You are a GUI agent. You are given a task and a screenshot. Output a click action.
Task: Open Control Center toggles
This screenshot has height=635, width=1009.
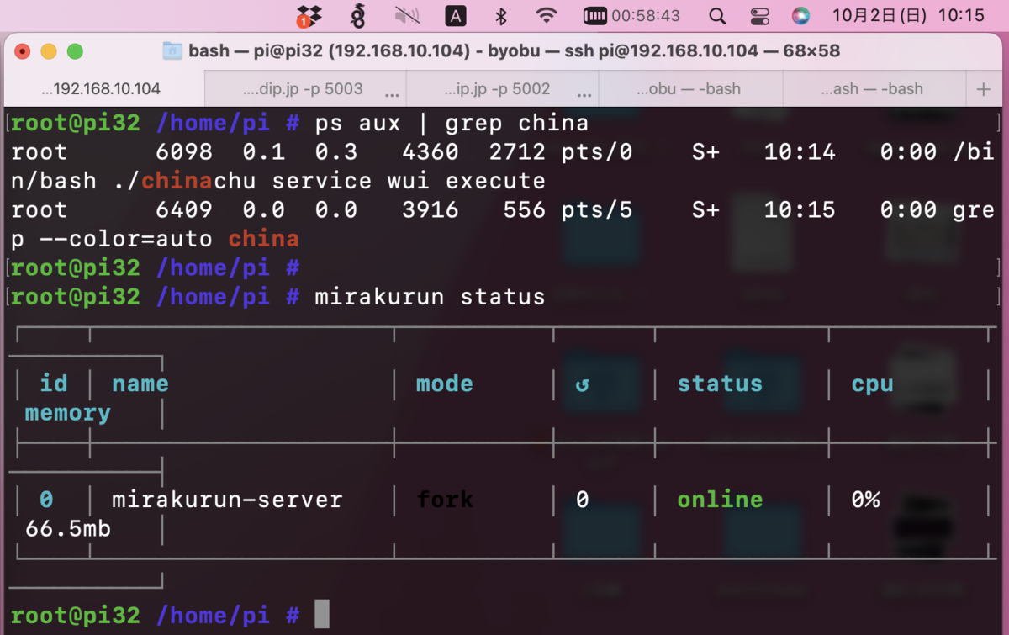tap(761, 15)
